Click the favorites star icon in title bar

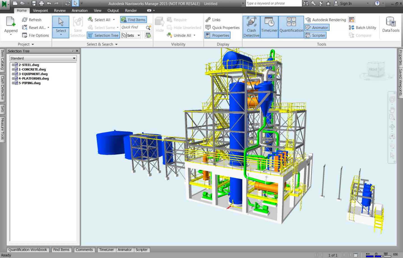[328, 3]
